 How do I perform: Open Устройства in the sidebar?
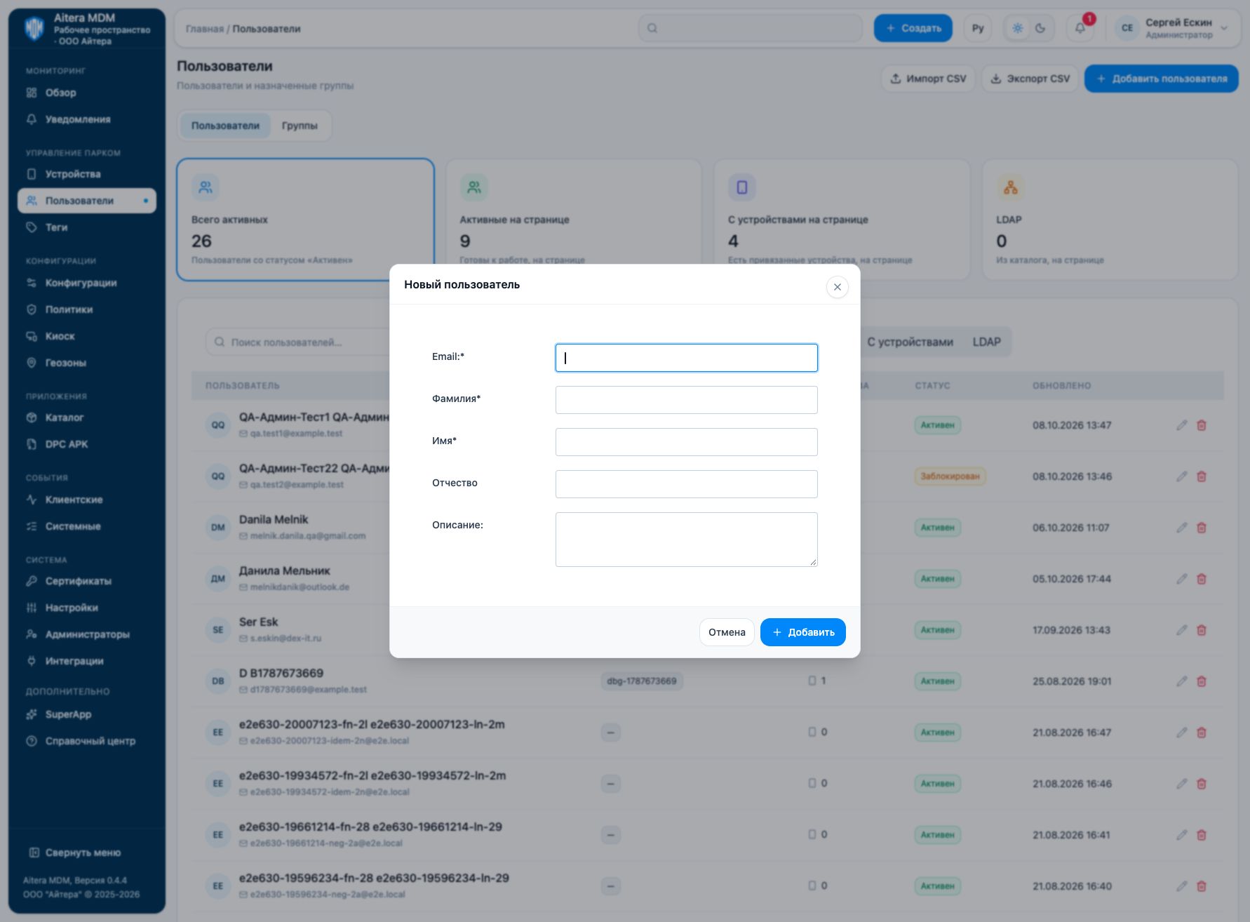pos(87,174)
